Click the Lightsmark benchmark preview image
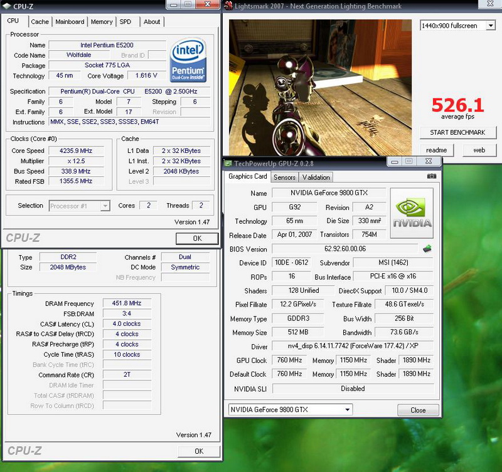The height and width of the screenshot is (472, 502). click(x=320, y=88)
